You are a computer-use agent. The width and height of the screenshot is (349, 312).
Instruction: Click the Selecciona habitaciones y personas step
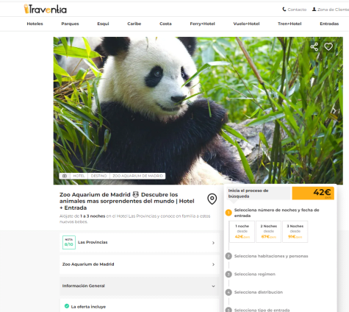pos(271,256)
